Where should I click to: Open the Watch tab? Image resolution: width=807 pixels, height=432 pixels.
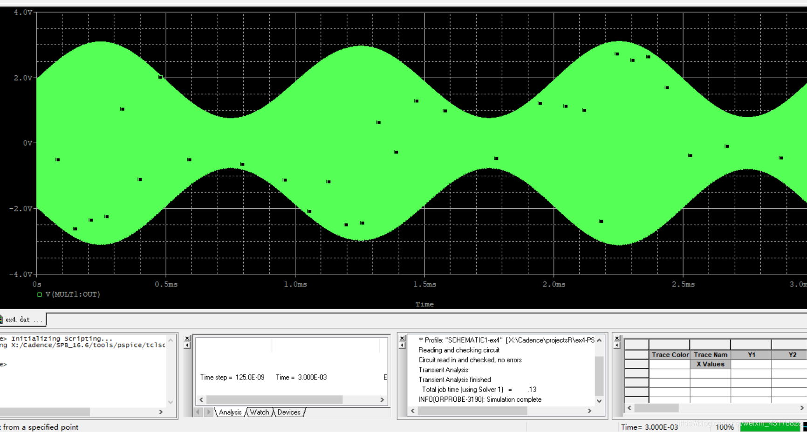(260, 412)
